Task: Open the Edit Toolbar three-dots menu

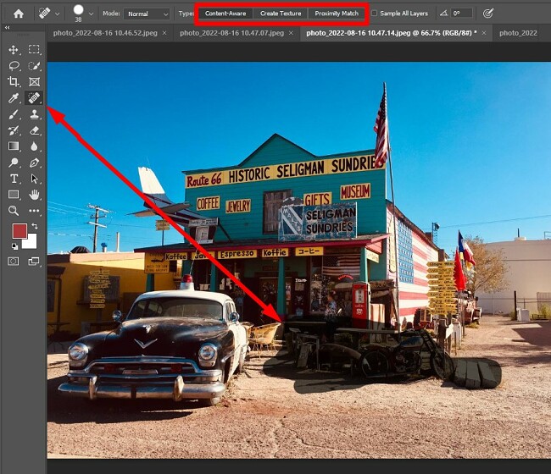Action: pyautogui.click(x=34, y=211)
